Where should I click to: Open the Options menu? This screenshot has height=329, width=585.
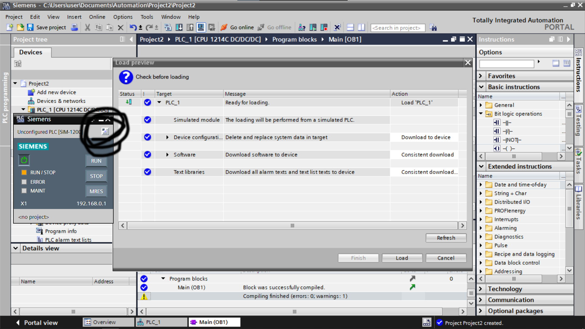[x=123, y=17]
